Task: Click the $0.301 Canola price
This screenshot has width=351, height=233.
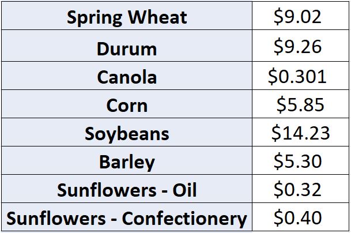Action: (x=301, y=76)
